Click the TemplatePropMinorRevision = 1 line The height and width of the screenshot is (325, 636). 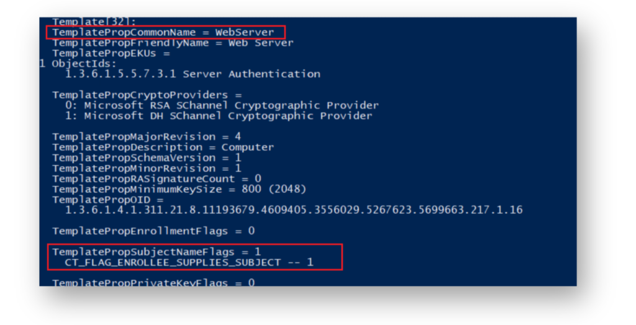click(x=147, y=169)
